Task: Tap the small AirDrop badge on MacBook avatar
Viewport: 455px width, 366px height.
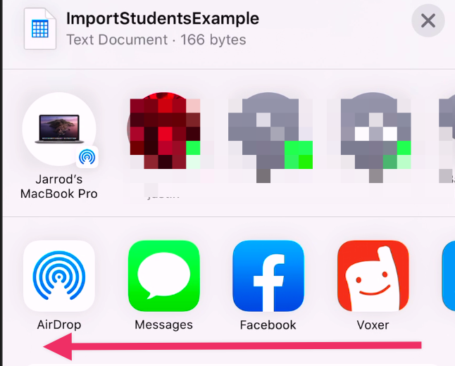Action: click(87, 157)
